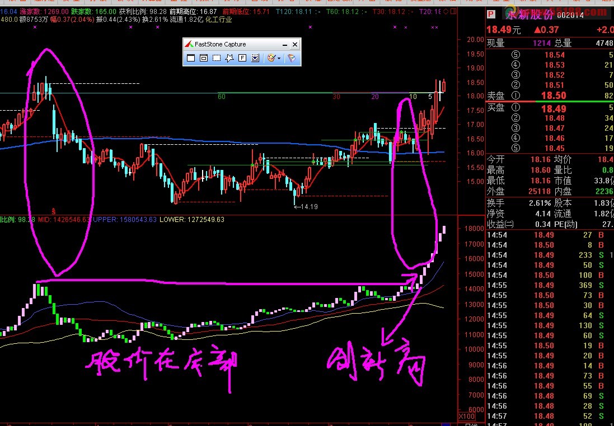Click the LOWER 1272549.63 sub-chart value
614x426 pixels.
(192, 220)
